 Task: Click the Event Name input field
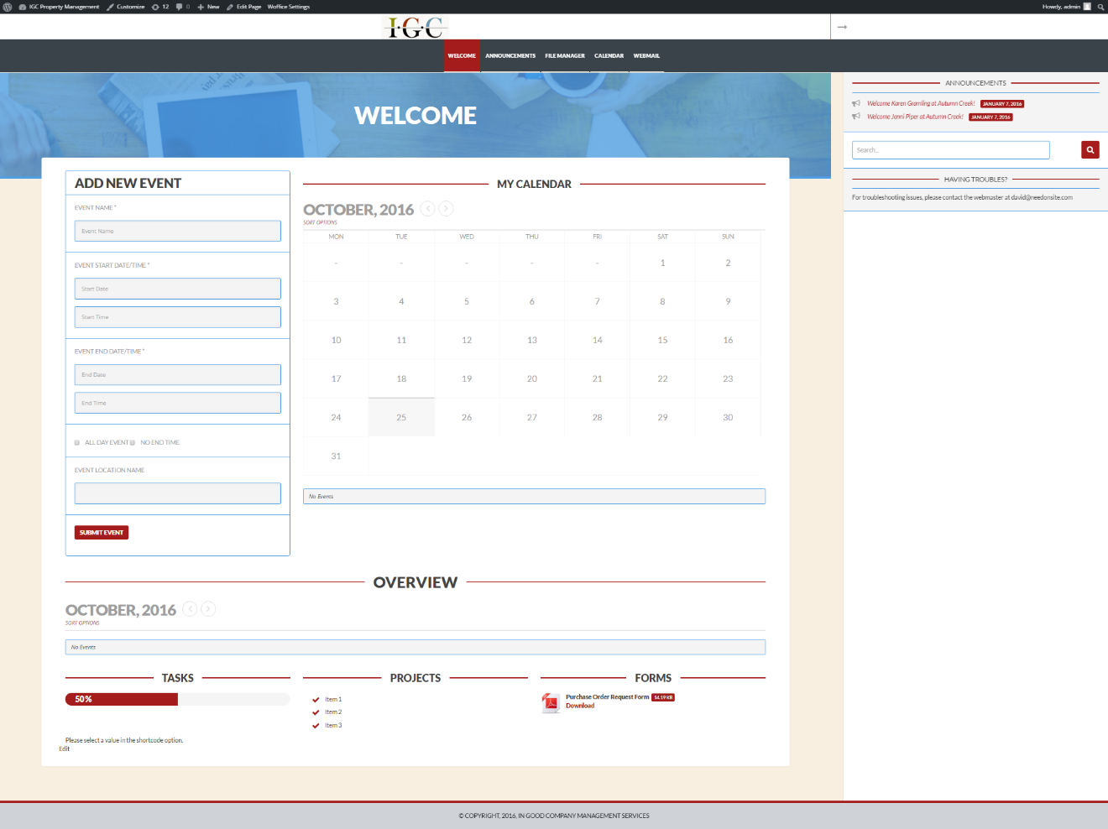pos(177,231)
